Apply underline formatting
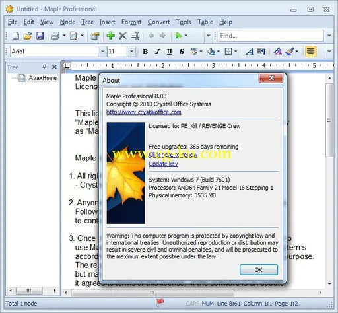 pyautogui.click(x=170, y=52)
